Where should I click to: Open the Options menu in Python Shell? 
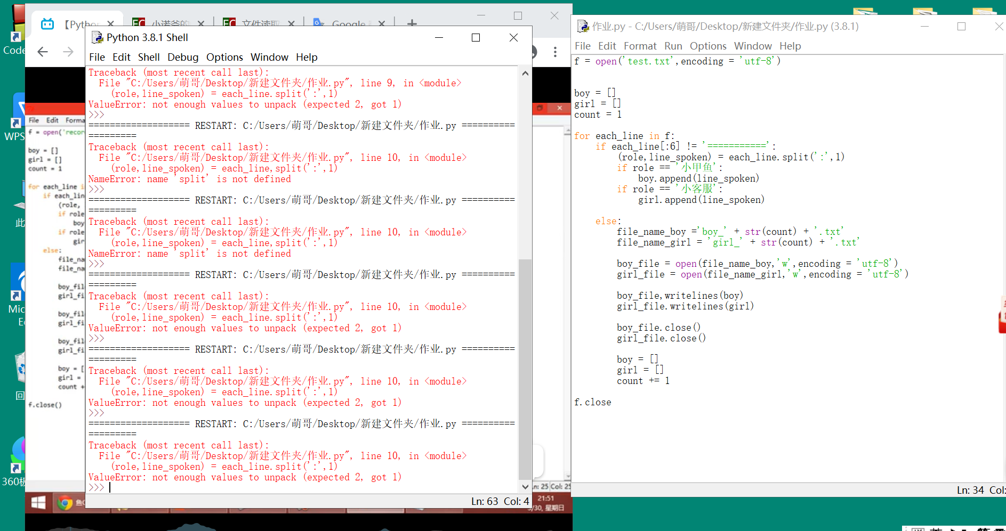coord(224,57)
